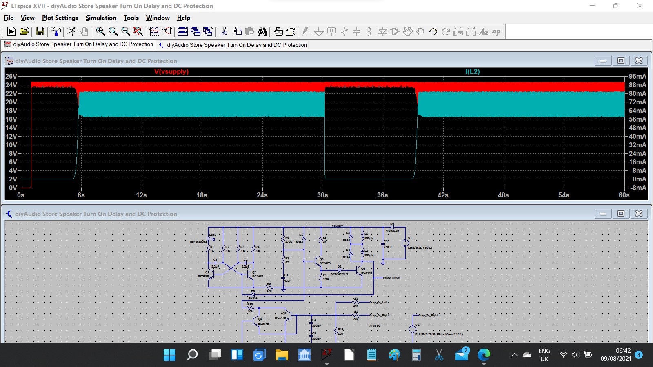The height and width of the screenshot is (367, 653).
Task: Click the Cascade Windows toolbar icon
Action: (x=195, y=31)
